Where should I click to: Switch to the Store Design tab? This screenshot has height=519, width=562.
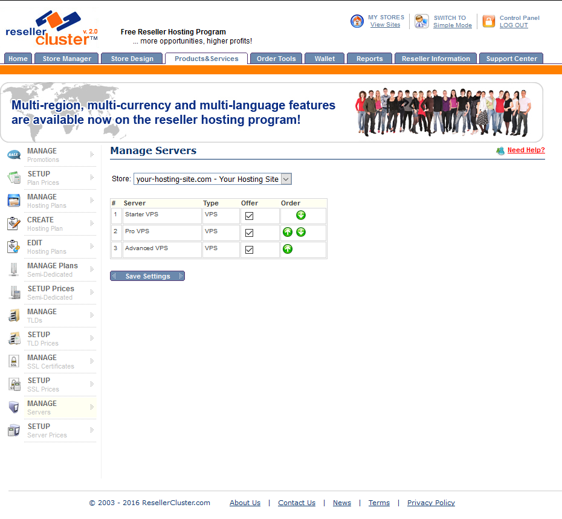[x=132, y=59]
